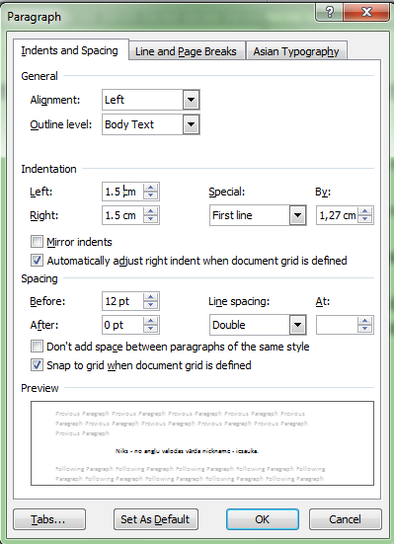Screen dimensions: 394x544
Task: Open the Alignment dropdown
Action: point(191,100)
